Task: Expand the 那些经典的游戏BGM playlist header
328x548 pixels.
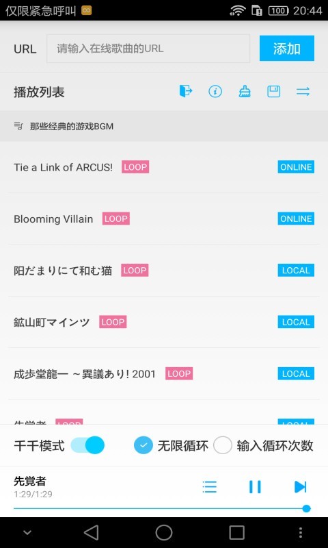Action: pos(164,126)
